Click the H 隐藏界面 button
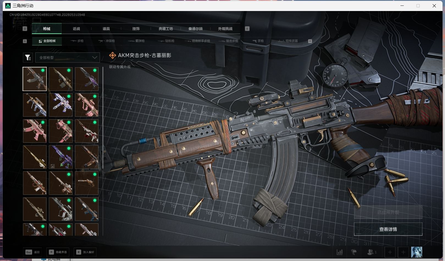 pyautogui.click(x=58, y=252)
